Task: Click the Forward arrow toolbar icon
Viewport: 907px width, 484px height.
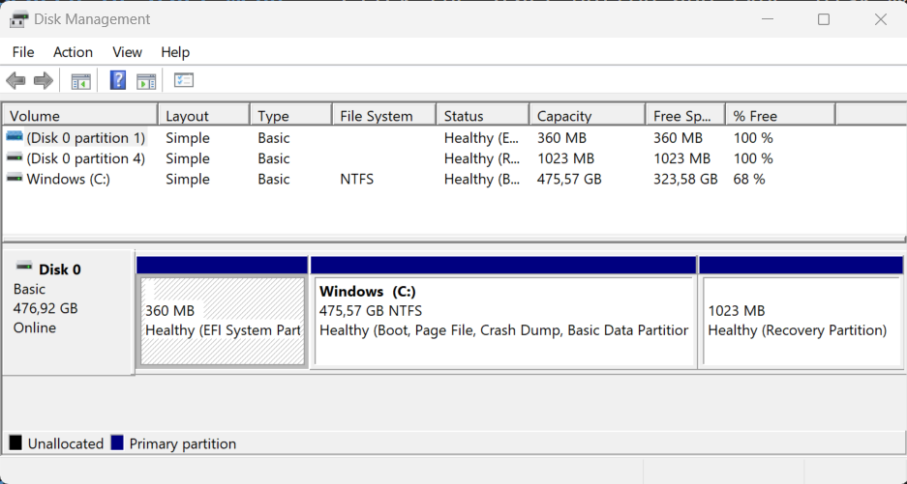Action: pyautogui.click(x=44, y=81)
